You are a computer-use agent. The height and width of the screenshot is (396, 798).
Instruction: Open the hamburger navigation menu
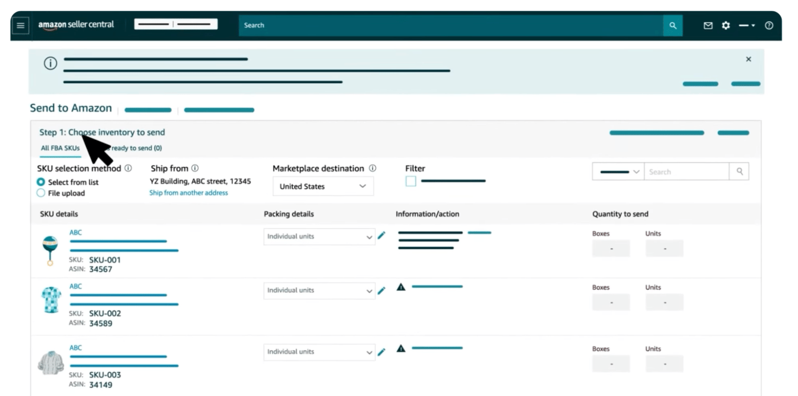pos(21,26)
